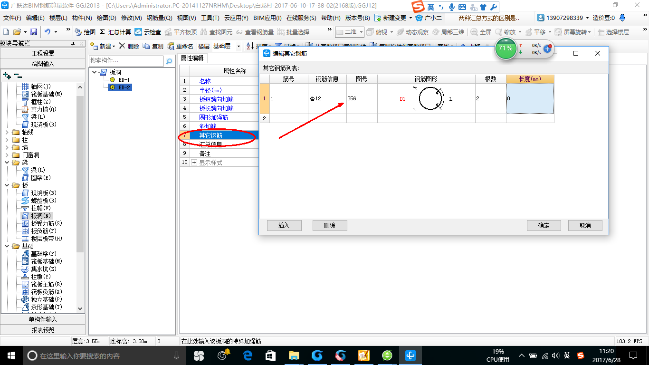Open the 工具(T) menu
649x365 pixels.
pyautogui.click(x=210, y=18)
